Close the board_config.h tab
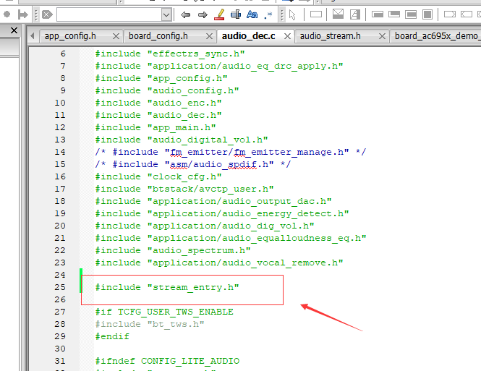The width and height of the screenshot is (481, 371). pyautogui.click(x=209, y=36)
